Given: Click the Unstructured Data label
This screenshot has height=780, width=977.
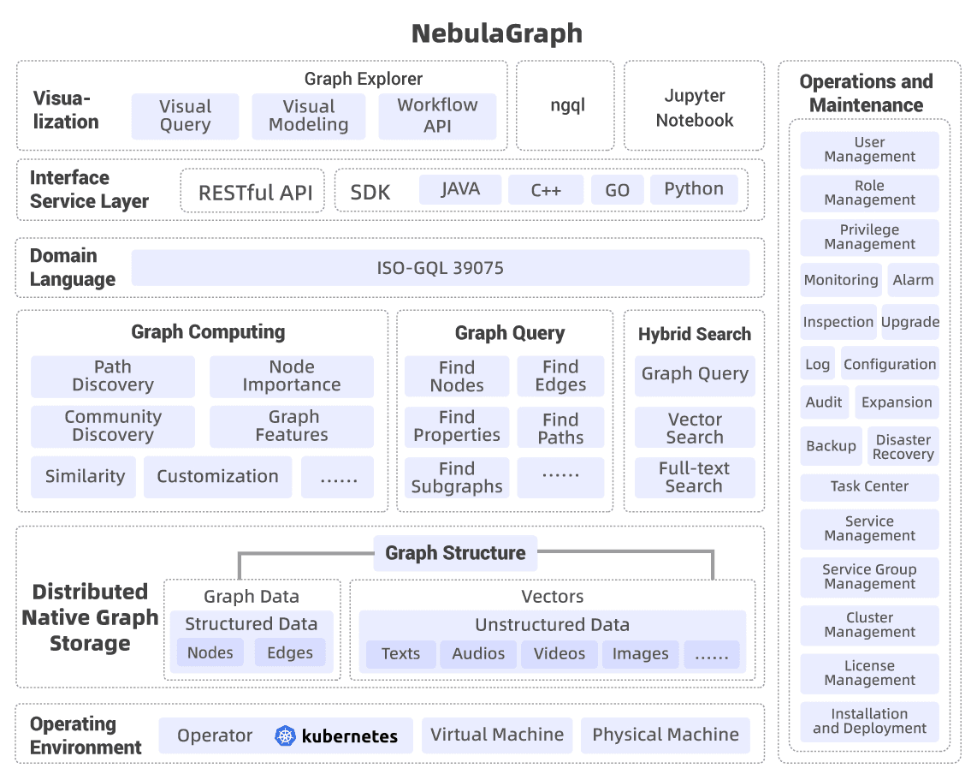Looking at the screenshot, I should click(552, 625).
